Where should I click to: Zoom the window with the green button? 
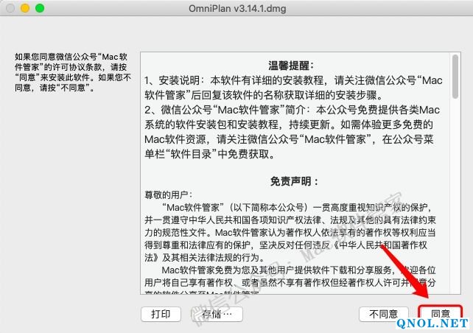[40, 8]
